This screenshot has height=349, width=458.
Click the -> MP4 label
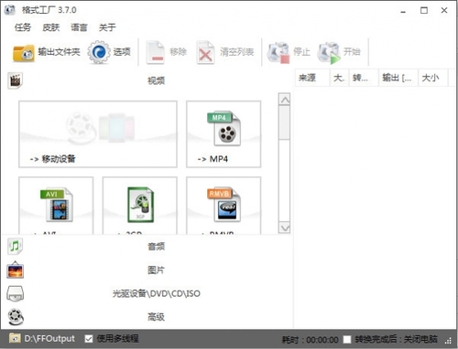tap(213, 159)
